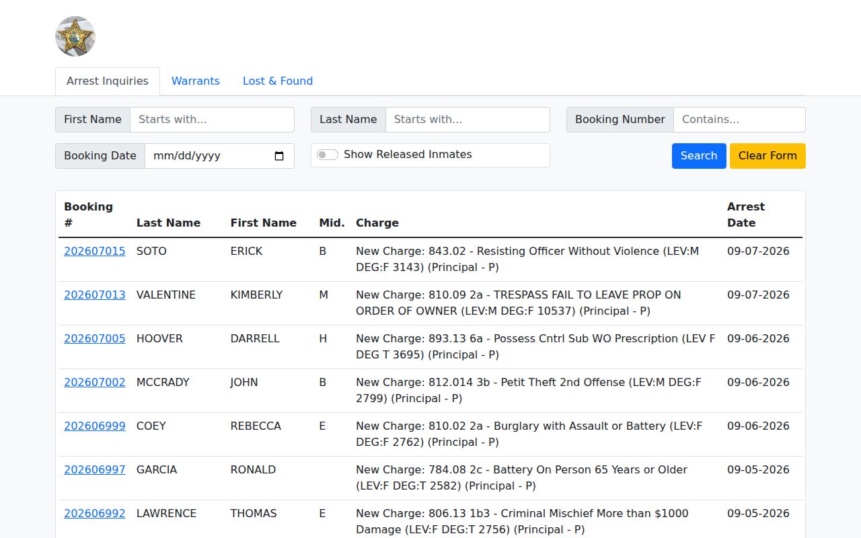This screenshot has height=538, width=861.
Task: Open booking 202606992 for Lawrence
Action: [x=95, y=514]
